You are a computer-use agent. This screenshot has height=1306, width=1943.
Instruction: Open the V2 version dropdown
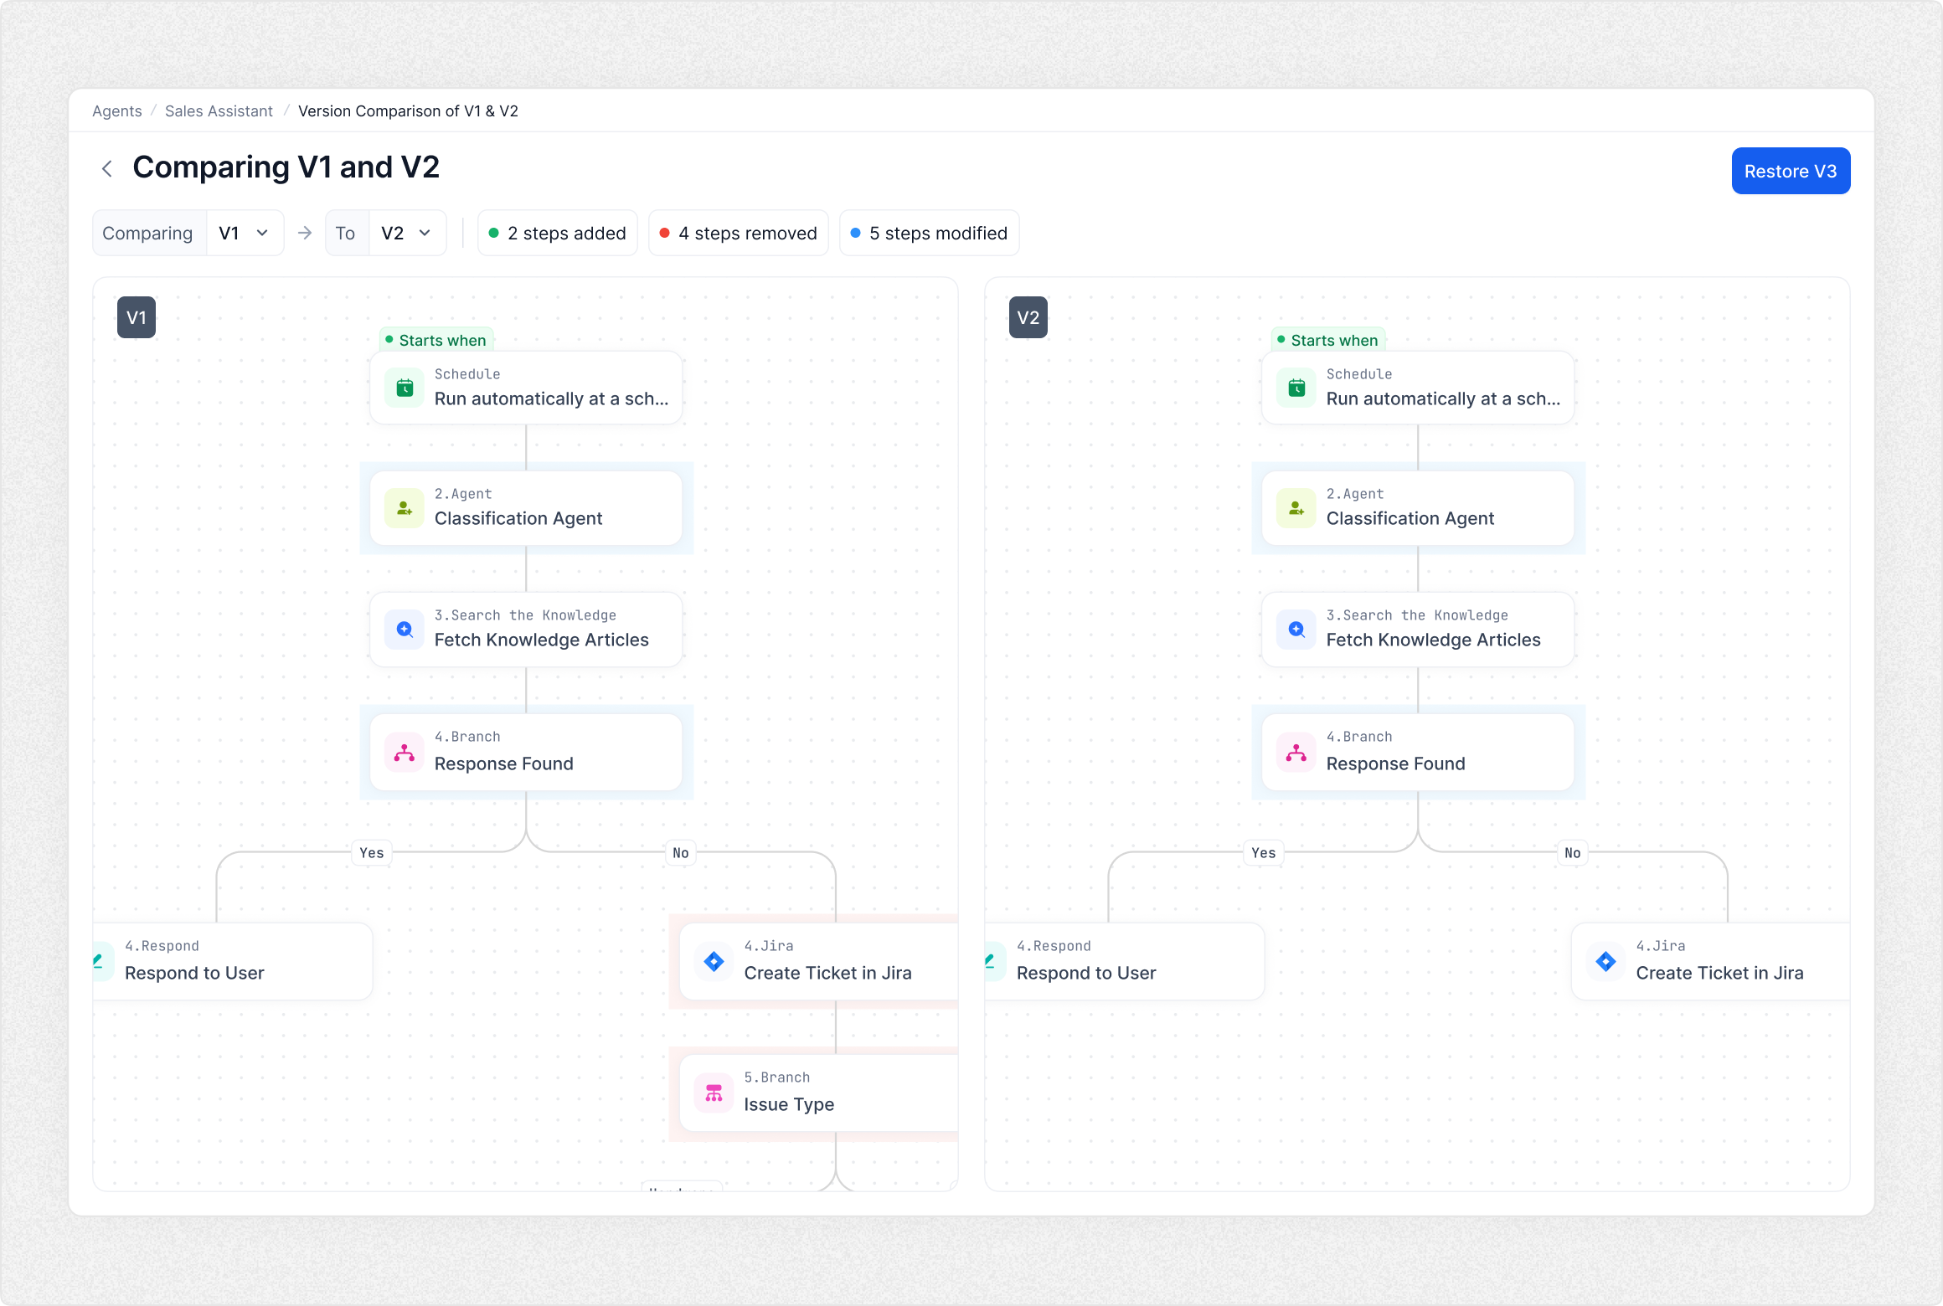point(407,233)
